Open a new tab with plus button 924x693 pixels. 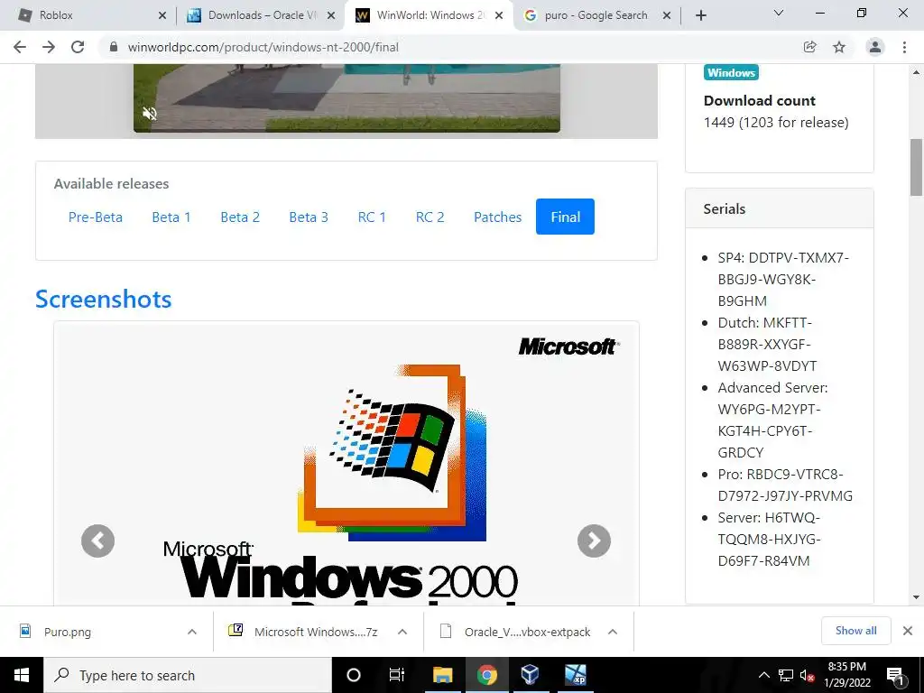[x=700, y=15]
